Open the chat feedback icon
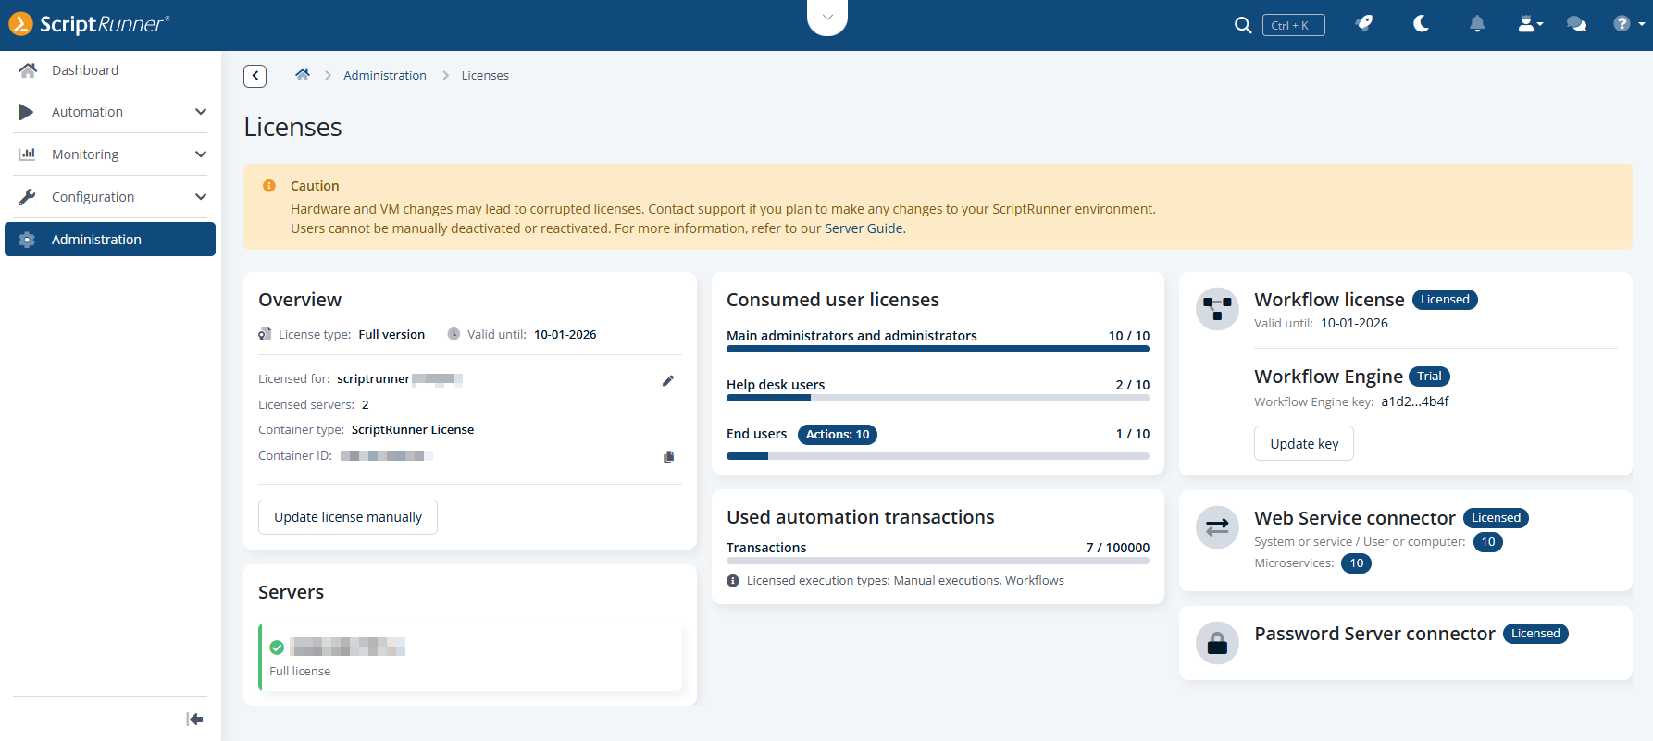 [x=1576, y=24]
